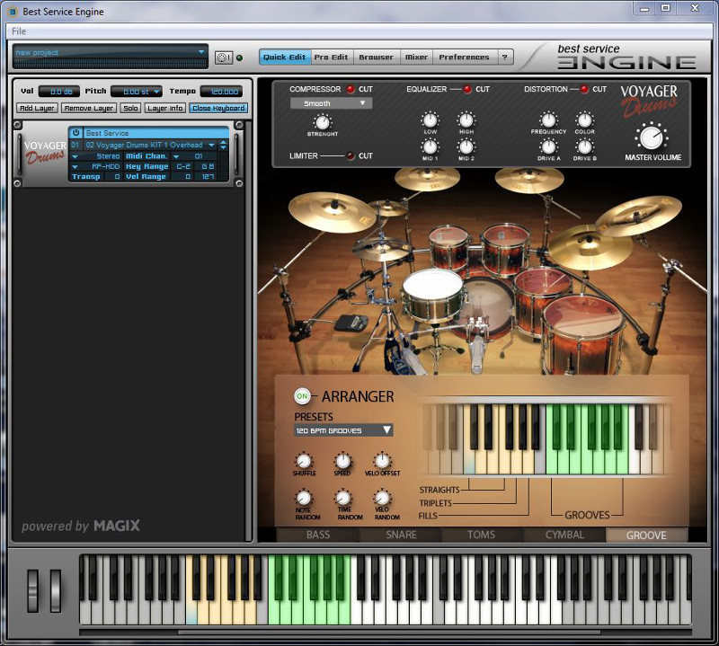Image resolution: width=719 pixels, height=646 pixels.
Task: Toggle the Close Keyboard button
Action: [x=218, y=108]
